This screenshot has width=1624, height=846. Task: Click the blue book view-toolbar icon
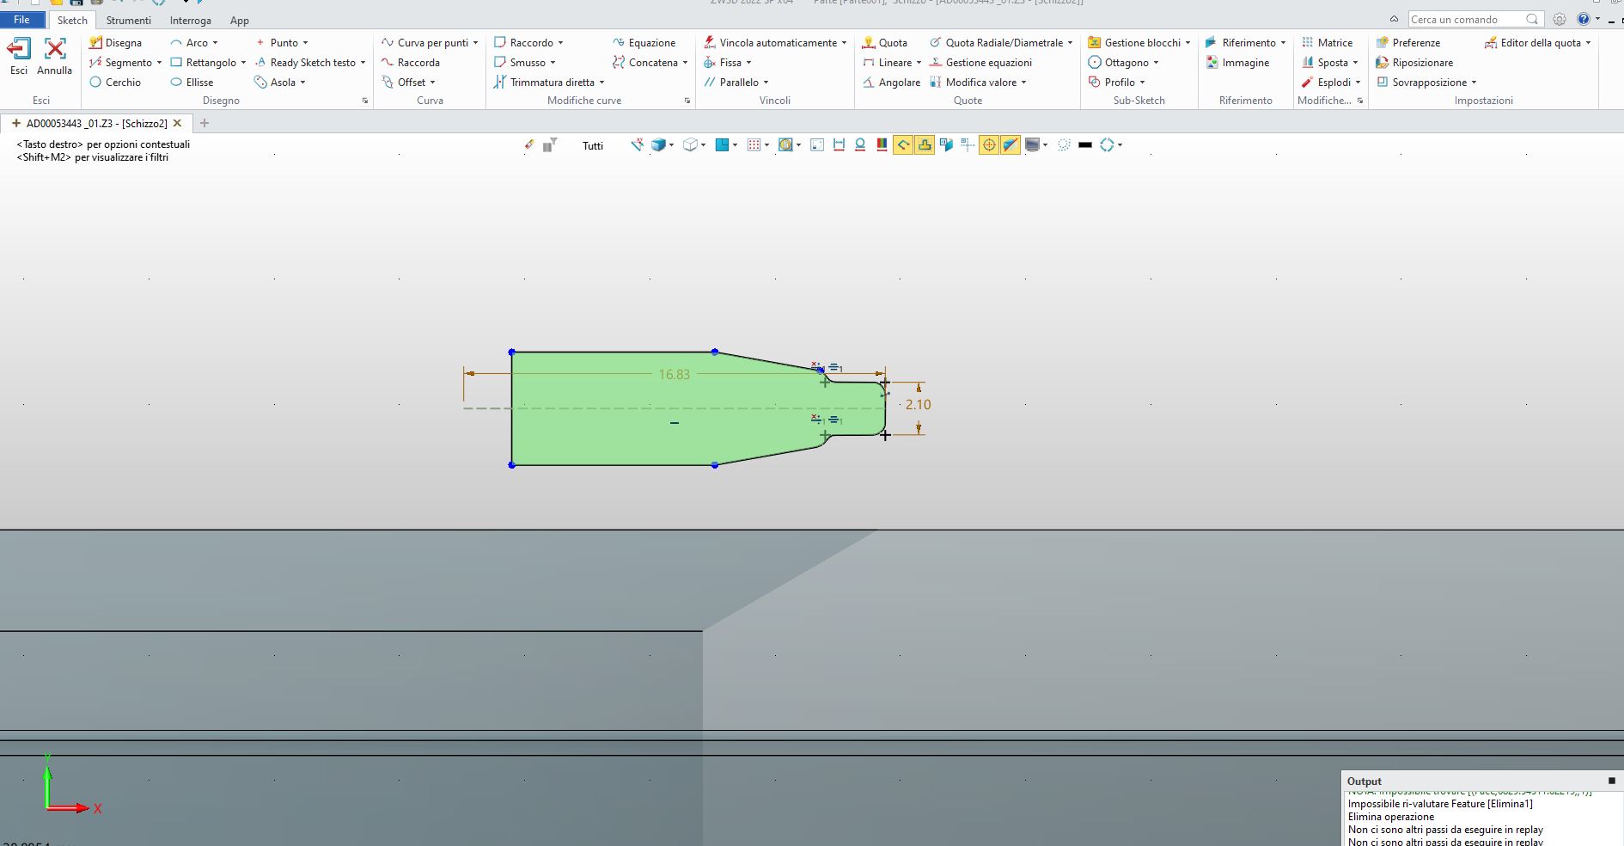946,145
